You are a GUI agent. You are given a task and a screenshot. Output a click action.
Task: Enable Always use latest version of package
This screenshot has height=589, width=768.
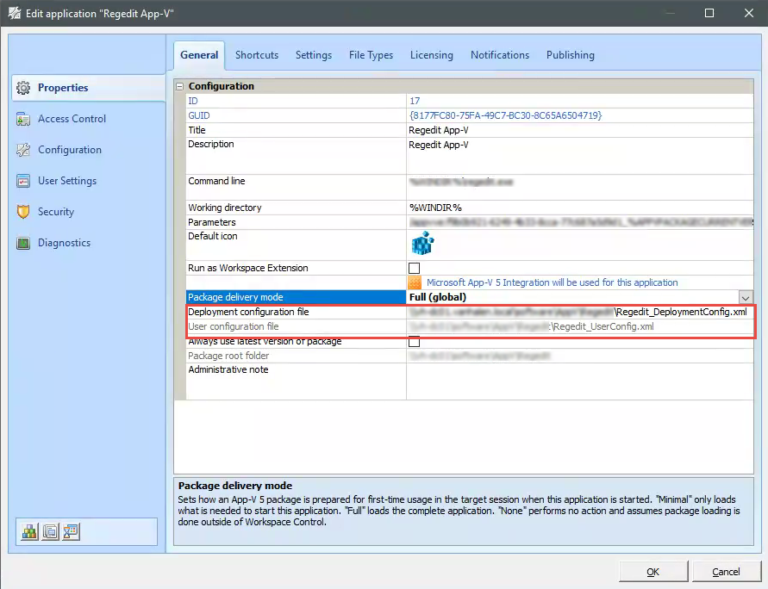pyautogui.click(x=414, y=341)
